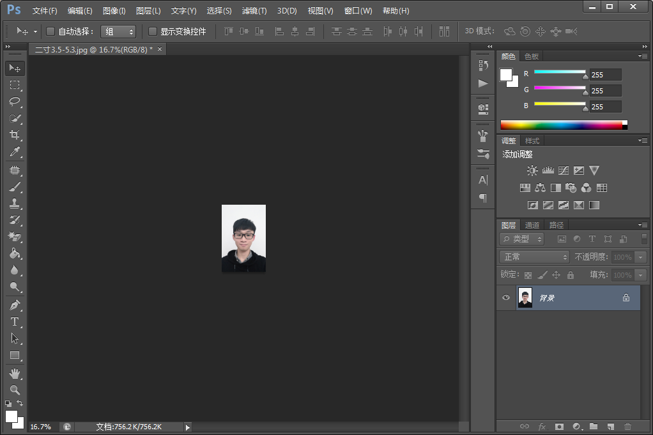Enable the 显示变换控件 checkbox
This screenshot has height=435, width=653.
(153, 31)
